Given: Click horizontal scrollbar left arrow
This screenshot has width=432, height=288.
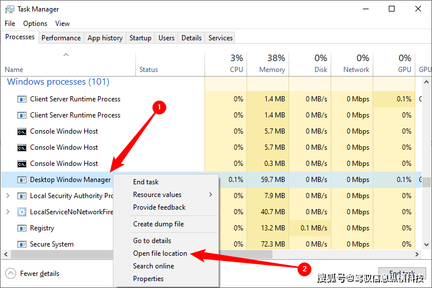Looking at the screenshot, I should tap(6, 254).
